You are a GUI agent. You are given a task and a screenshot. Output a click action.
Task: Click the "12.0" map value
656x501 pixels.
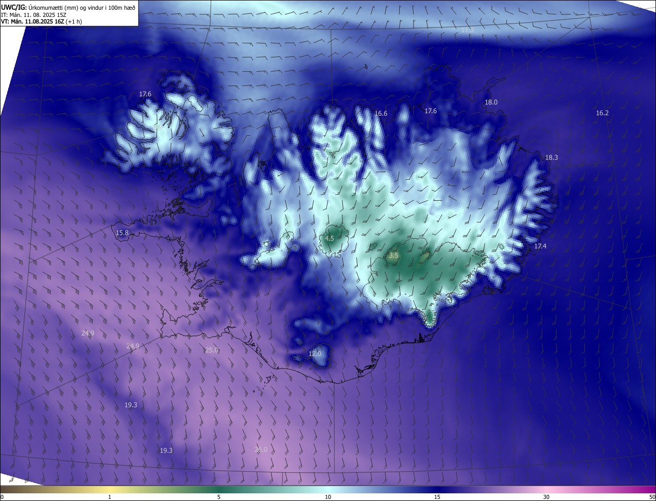click(x=315, y=354)
